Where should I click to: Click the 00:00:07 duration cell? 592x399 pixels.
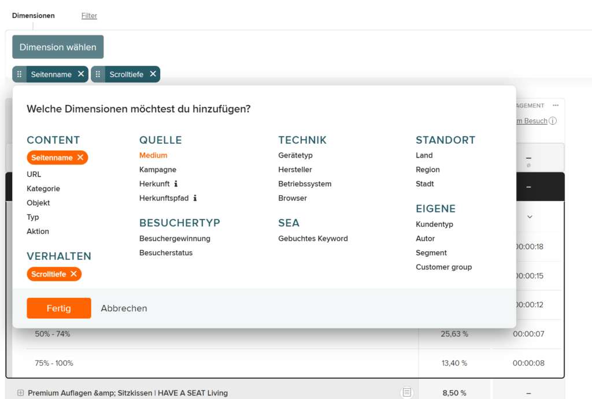pyautogui.click(x=528, y=334)
